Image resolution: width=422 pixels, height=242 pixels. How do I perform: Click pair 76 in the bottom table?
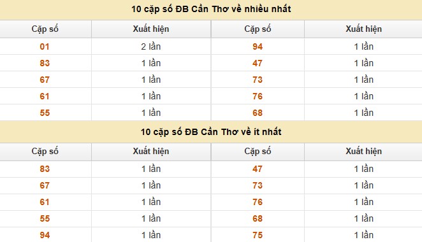[x=258, y=202]
